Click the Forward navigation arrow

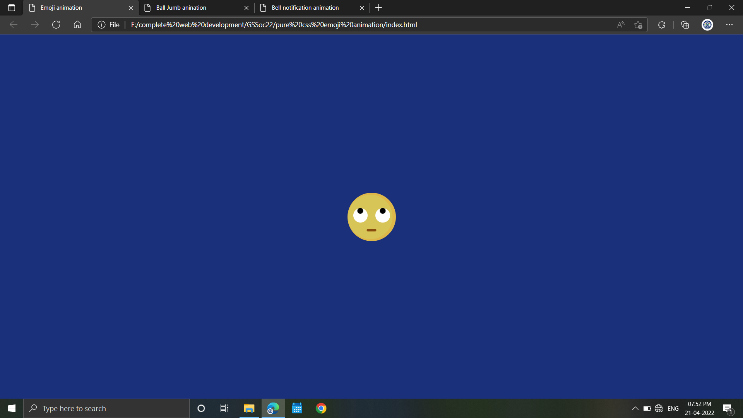(x=35, y=24)
